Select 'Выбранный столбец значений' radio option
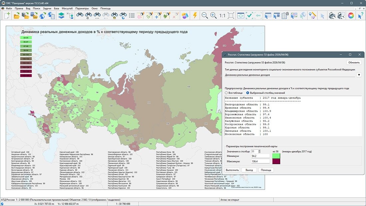This screenshot has height=206, width=366. click(x=248, y=93)
